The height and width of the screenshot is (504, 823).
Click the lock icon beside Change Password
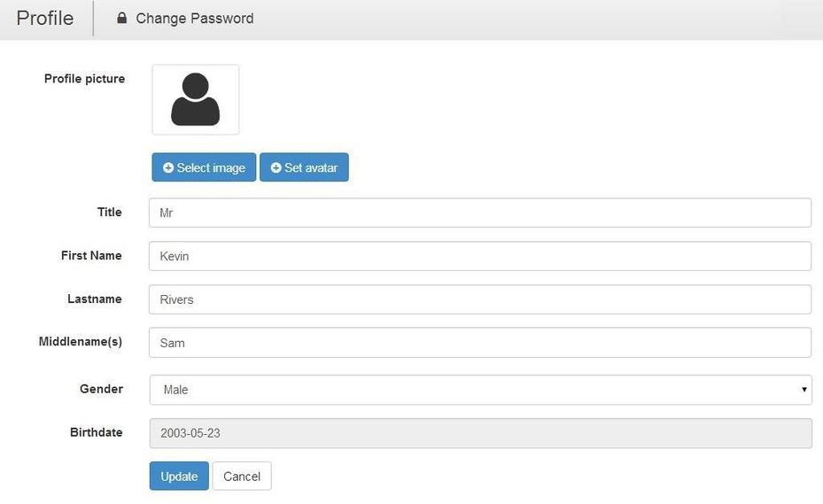[121, 18]
